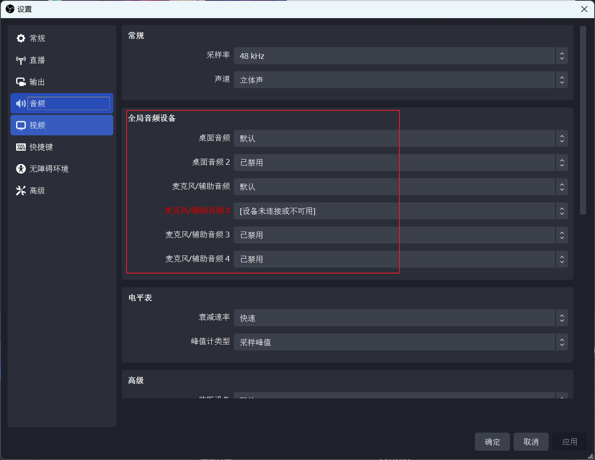Open the 桌面音频 device dropdown
The image size is (595, 460).
click(x=401, y=138)
